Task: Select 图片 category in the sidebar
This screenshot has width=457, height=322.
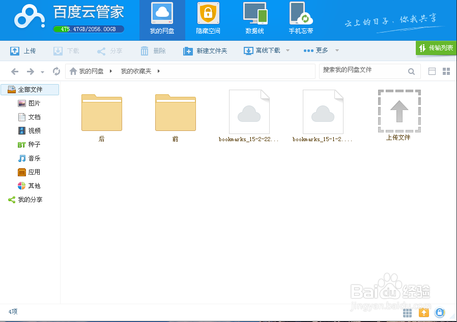Action: (29, 103)
